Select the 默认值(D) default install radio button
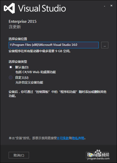 tap(11, 67)
